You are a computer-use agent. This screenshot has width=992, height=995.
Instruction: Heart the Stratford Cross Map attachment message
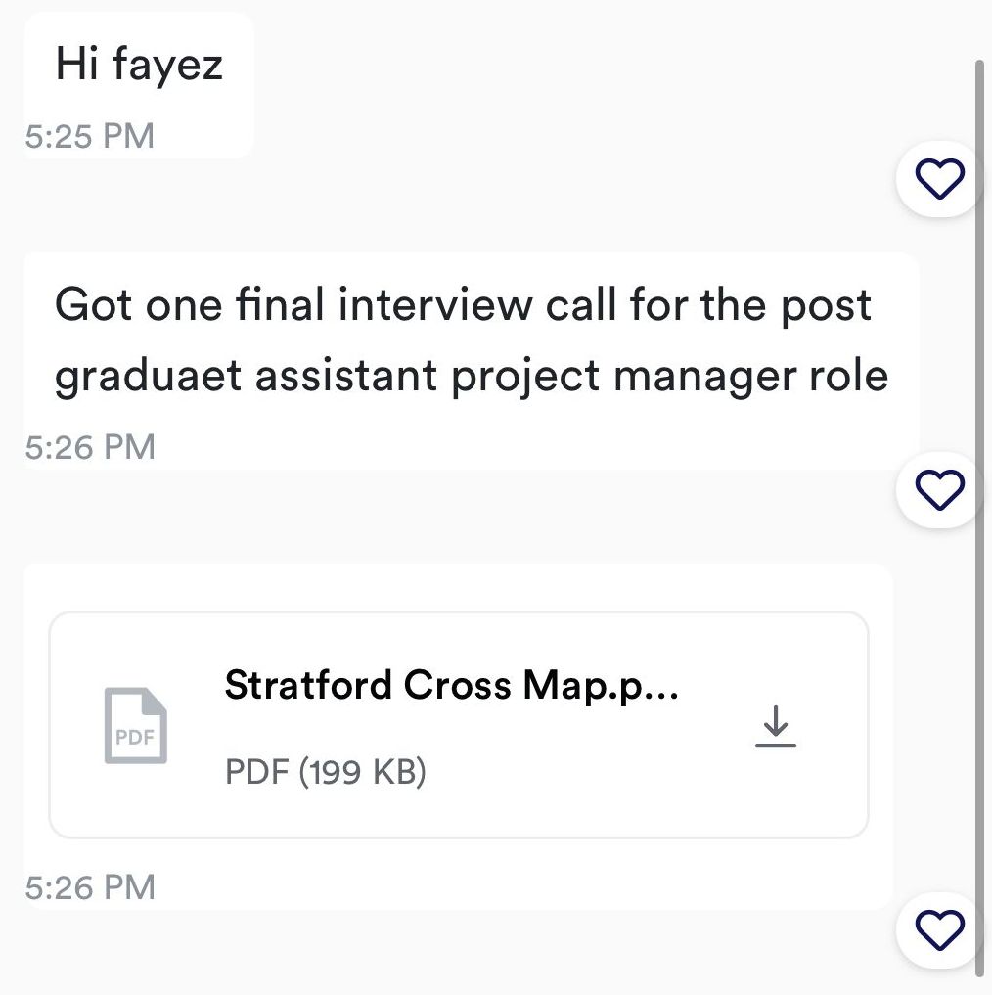pos(939,929)
